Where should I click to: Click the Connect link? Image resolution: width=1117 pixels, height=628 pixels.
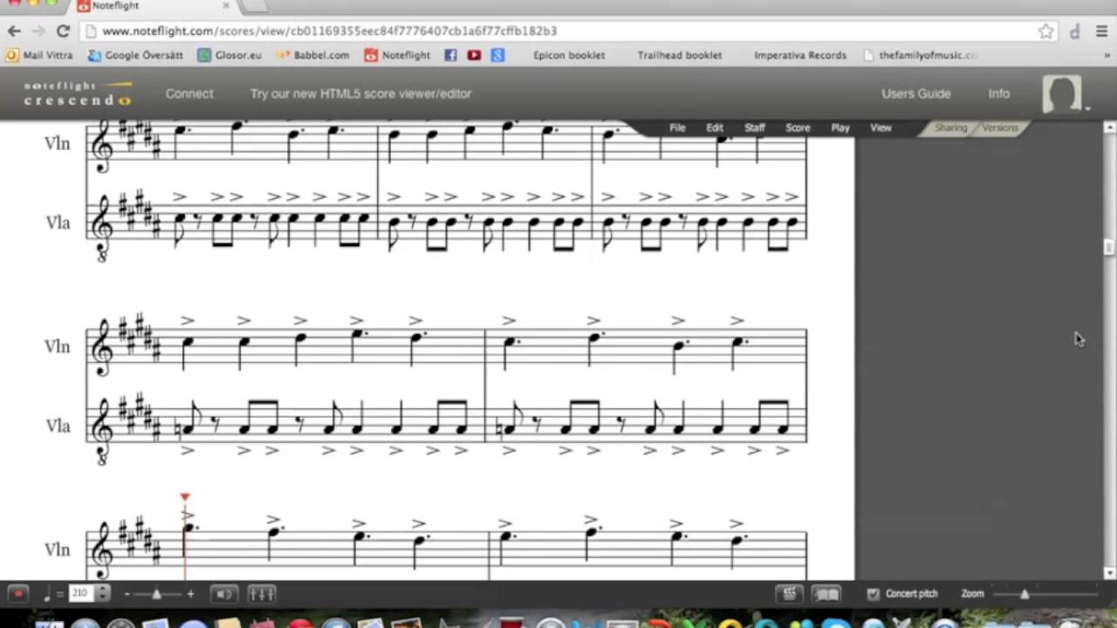189,93
